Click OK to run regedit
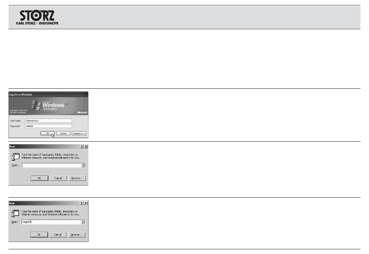The width and height of the screenshot is (369, 254). pyautogui.click(x=39, y=235)
